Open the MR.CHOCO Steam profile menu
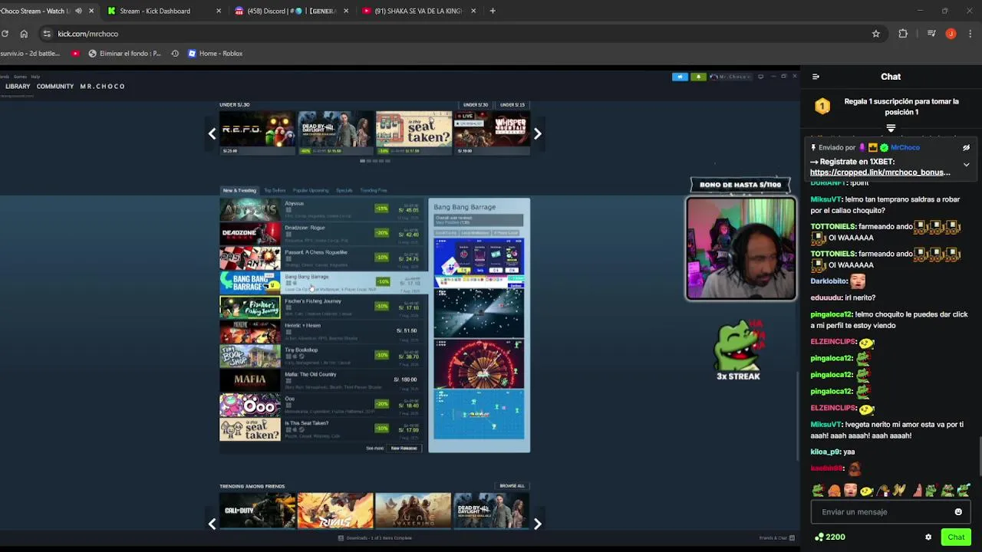The image size is (982, 552). 102,87
